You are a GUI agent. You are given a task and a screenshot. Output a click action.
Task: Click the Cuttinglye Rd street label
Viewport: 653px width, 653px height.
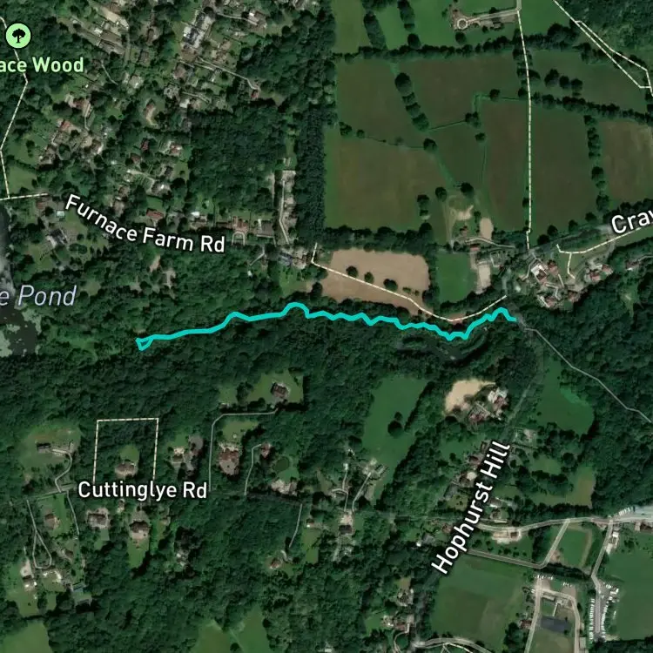tap(143, 489)
